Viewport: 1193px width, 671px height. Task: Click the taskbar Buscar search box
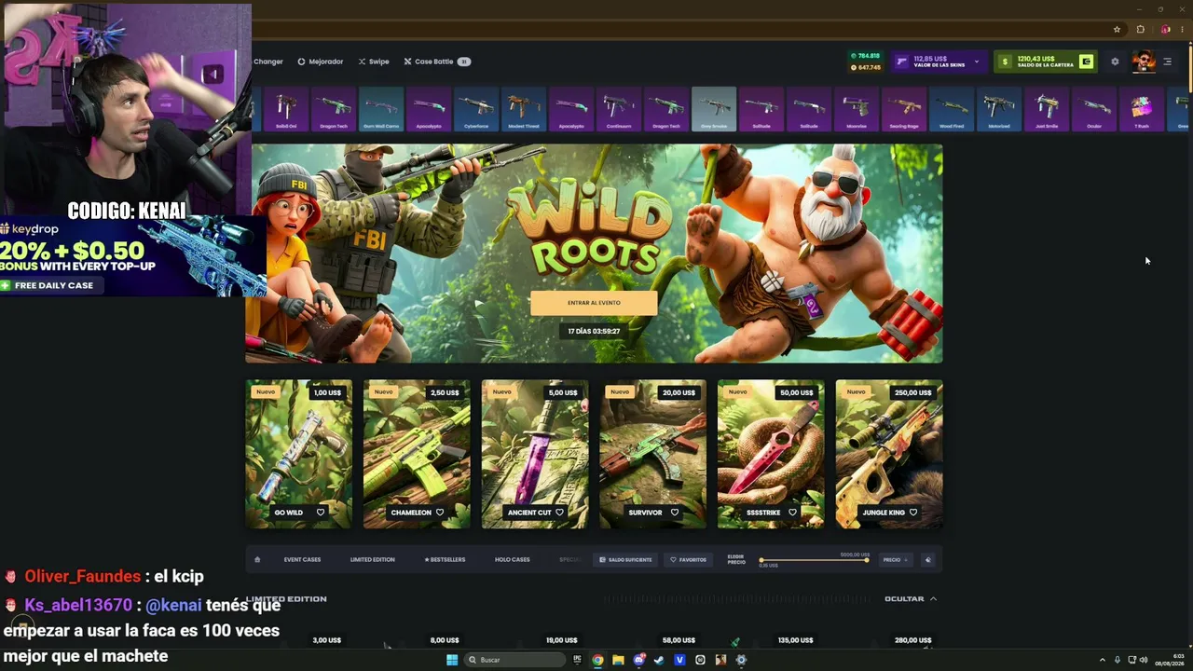(x=515, y=660)
